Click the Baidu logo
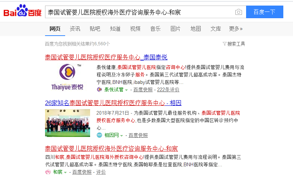 pos(22,11)
